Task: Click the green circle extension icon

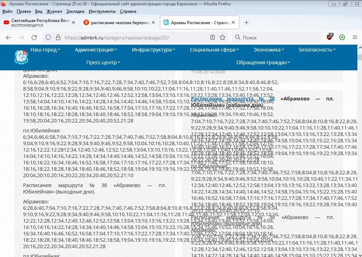Action: pyautogui.click(x=342, y=37)
